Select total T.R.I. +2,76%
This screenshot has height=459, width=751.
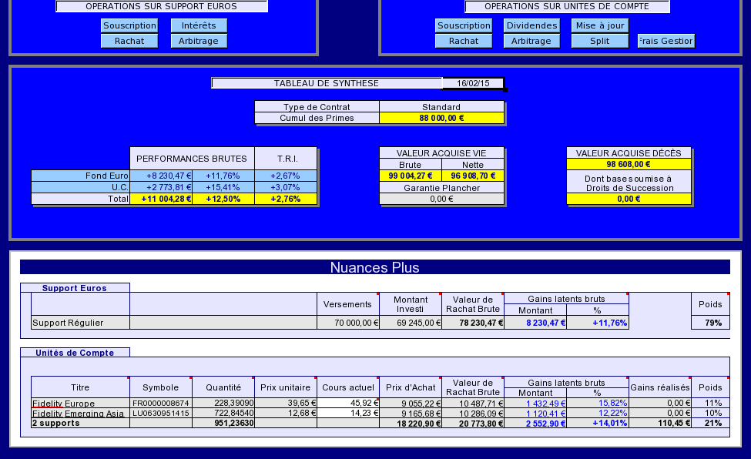(x=286, y=199)
